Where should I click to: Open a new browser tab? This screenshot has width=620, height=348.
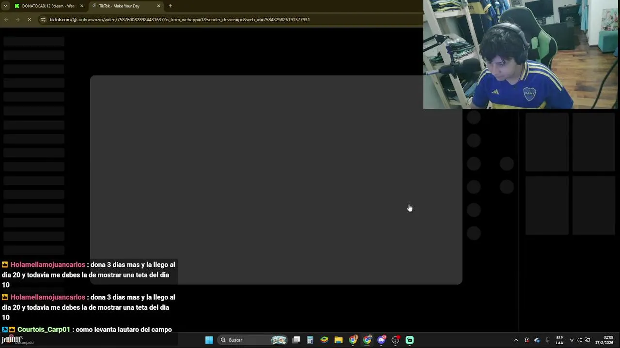point(170,6)
